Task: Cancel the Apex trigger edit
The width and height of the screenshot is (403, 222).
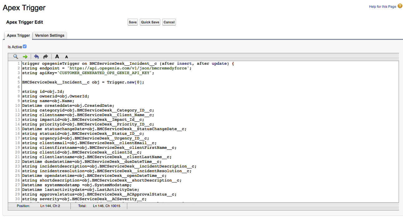Action: [169, 22]
